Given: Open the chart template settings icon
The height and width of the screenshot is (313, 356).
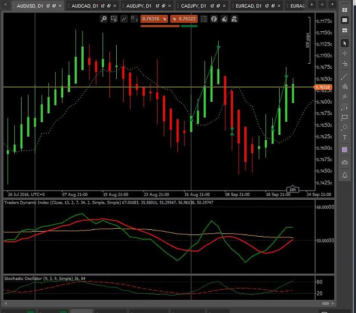Looking at the screenshot, I should 114,19.
